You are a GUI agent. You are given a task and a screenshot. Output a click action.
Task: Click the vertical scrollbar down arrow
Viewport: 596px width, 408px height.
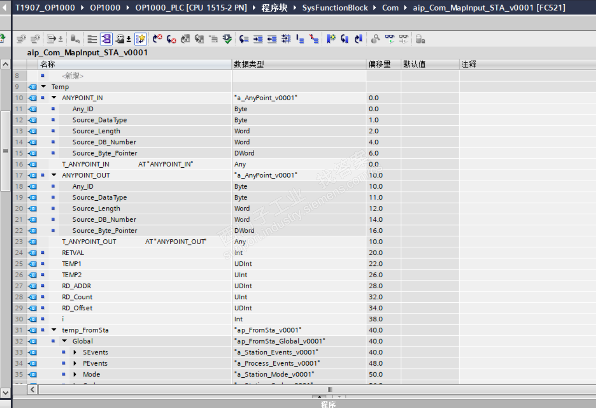6,393
